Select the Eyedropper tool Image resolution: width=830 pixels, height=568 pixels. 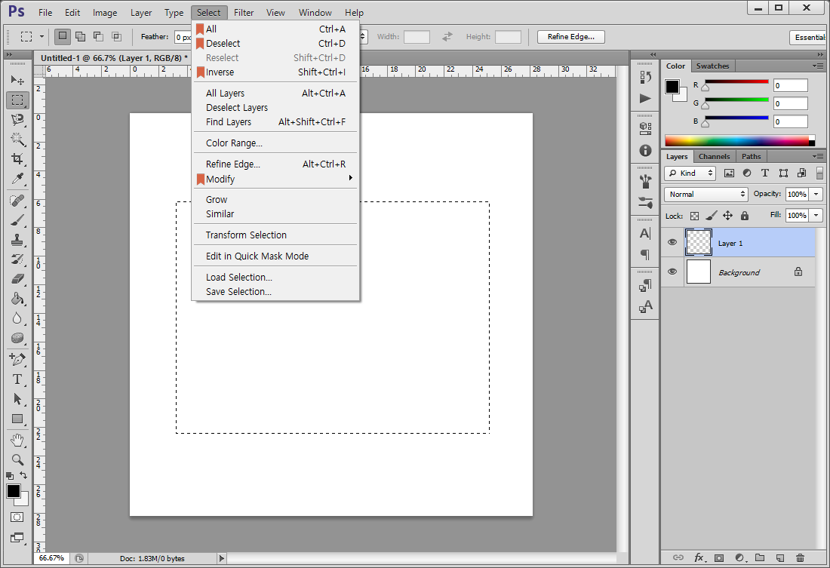[x=17, y=179]
